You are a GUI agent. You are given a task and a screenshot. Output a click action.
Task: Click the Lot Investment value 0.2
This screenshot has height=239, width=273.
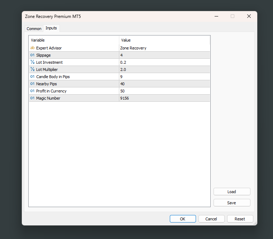164,62
